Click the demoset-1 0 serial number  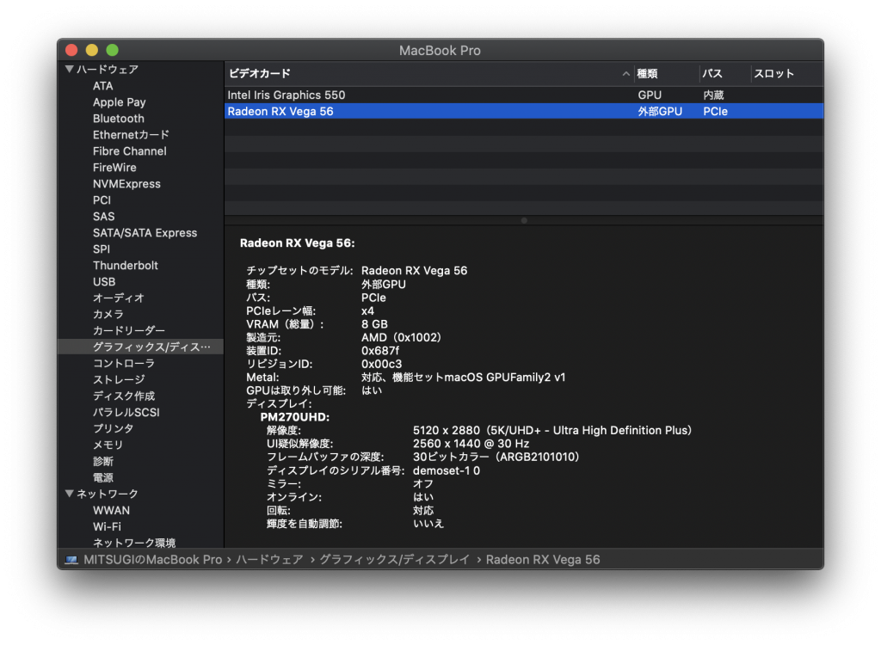pos(447,470)
